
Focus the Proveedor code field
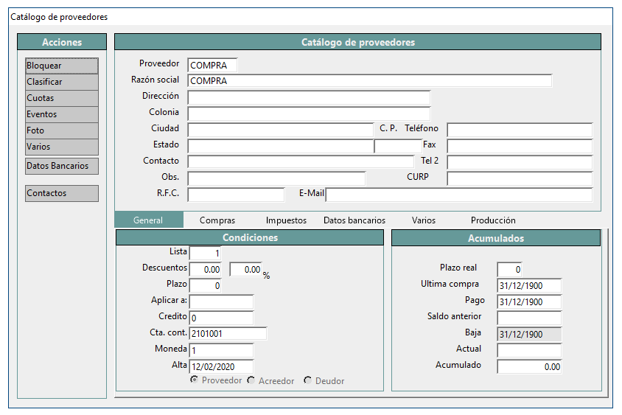212,65
